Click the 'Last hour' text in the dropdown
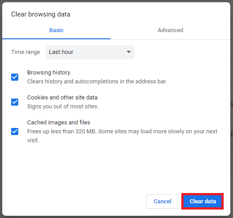This screenshot has height=218, width=233. coord(61,52)
